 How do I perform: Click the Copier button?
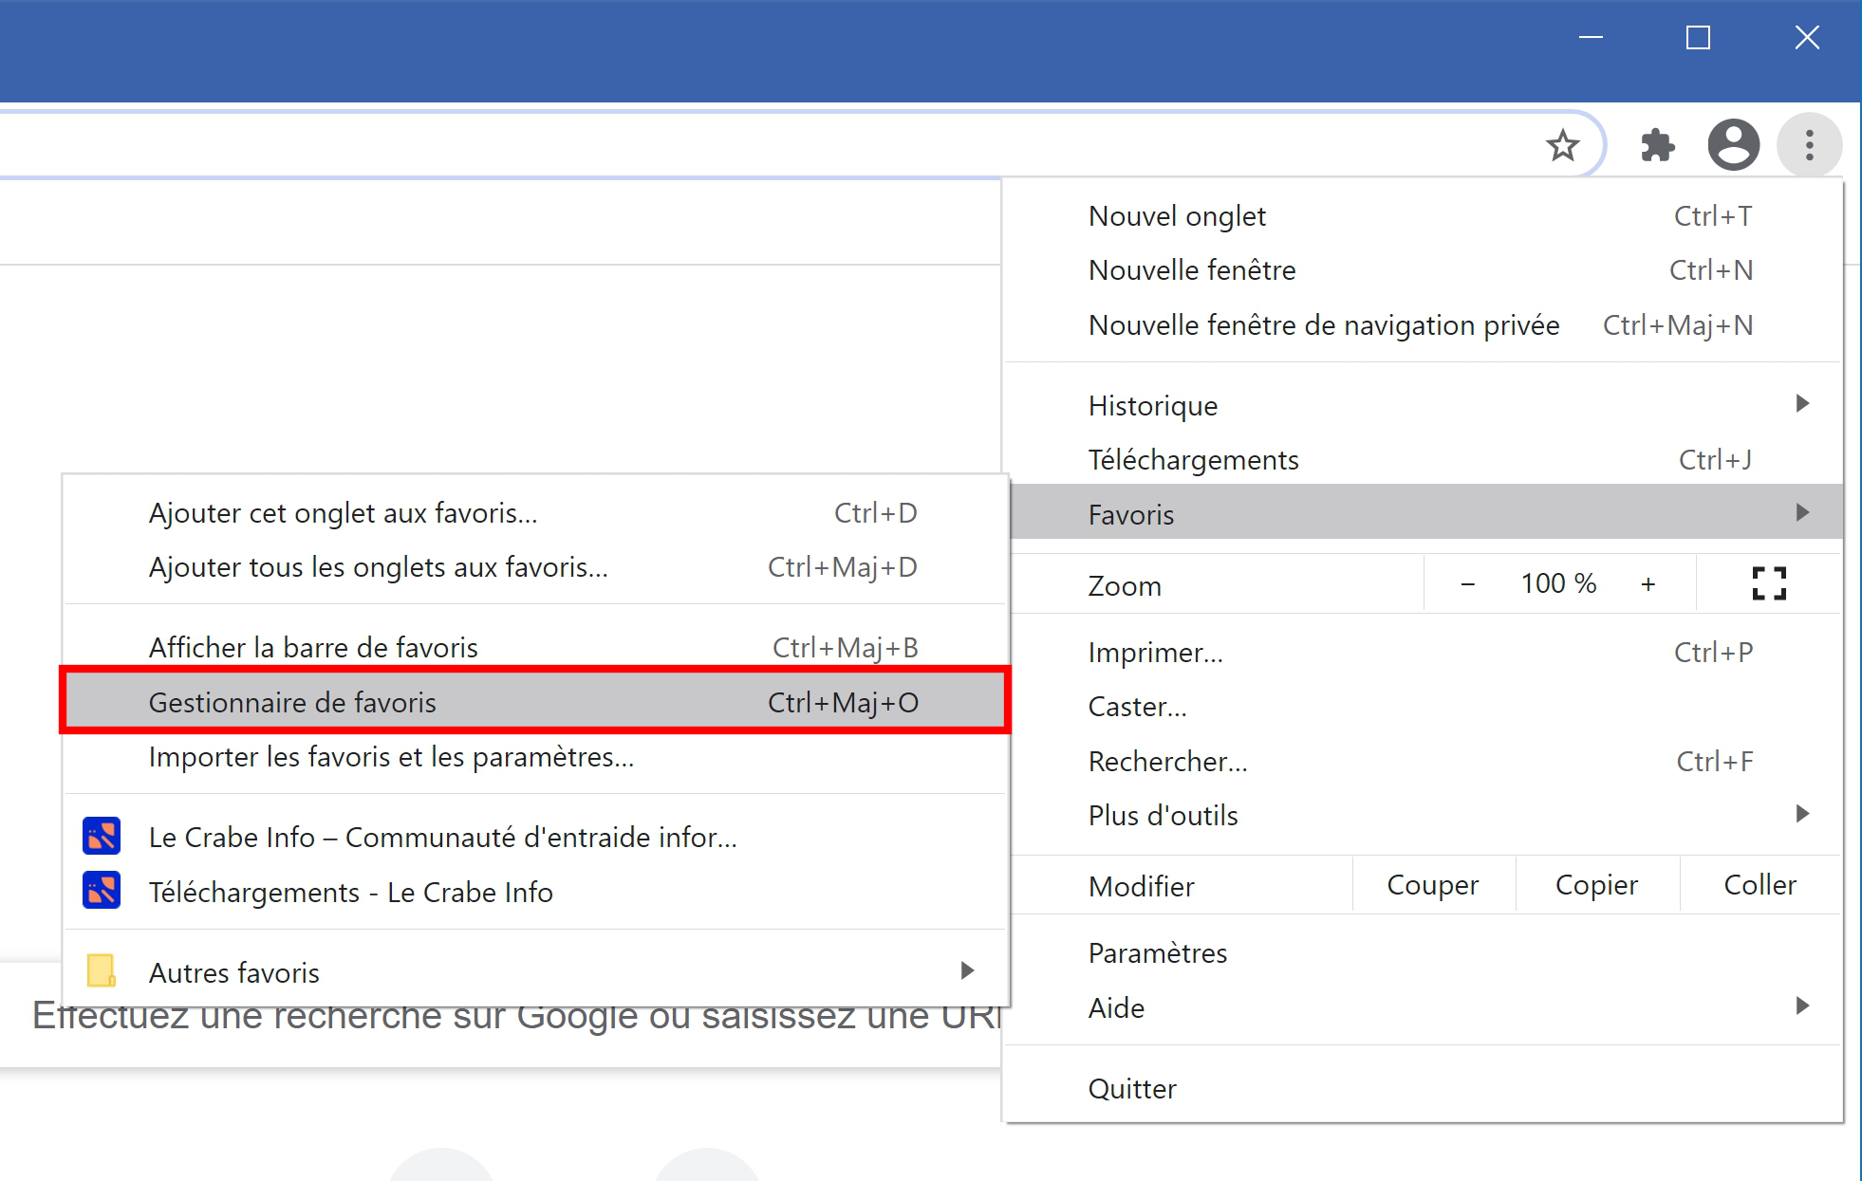click(1597, 885)
